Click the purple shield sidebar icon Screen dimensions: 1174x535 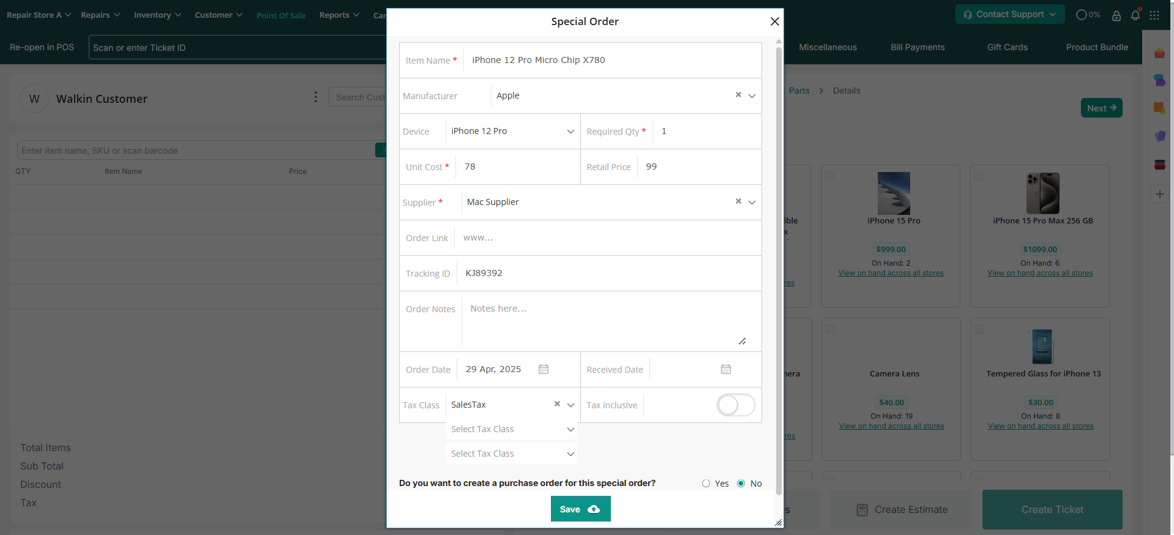click(1159, 136)
